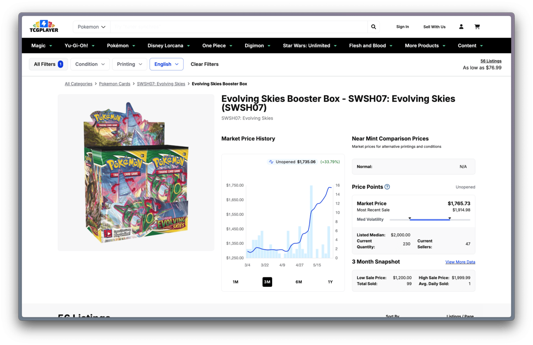Click the video play badge on box image
Viewport: 533px width, 345px height.
pos(108,234)
